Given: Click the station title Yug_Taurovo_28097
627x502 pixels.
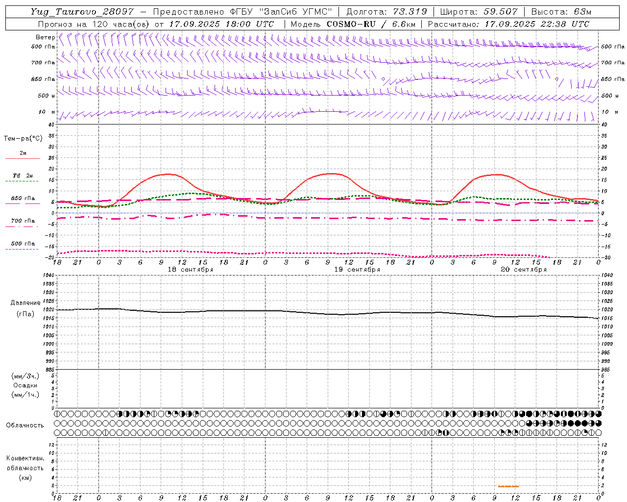Looking at the screenshot, I should click(x=82, y=12).
